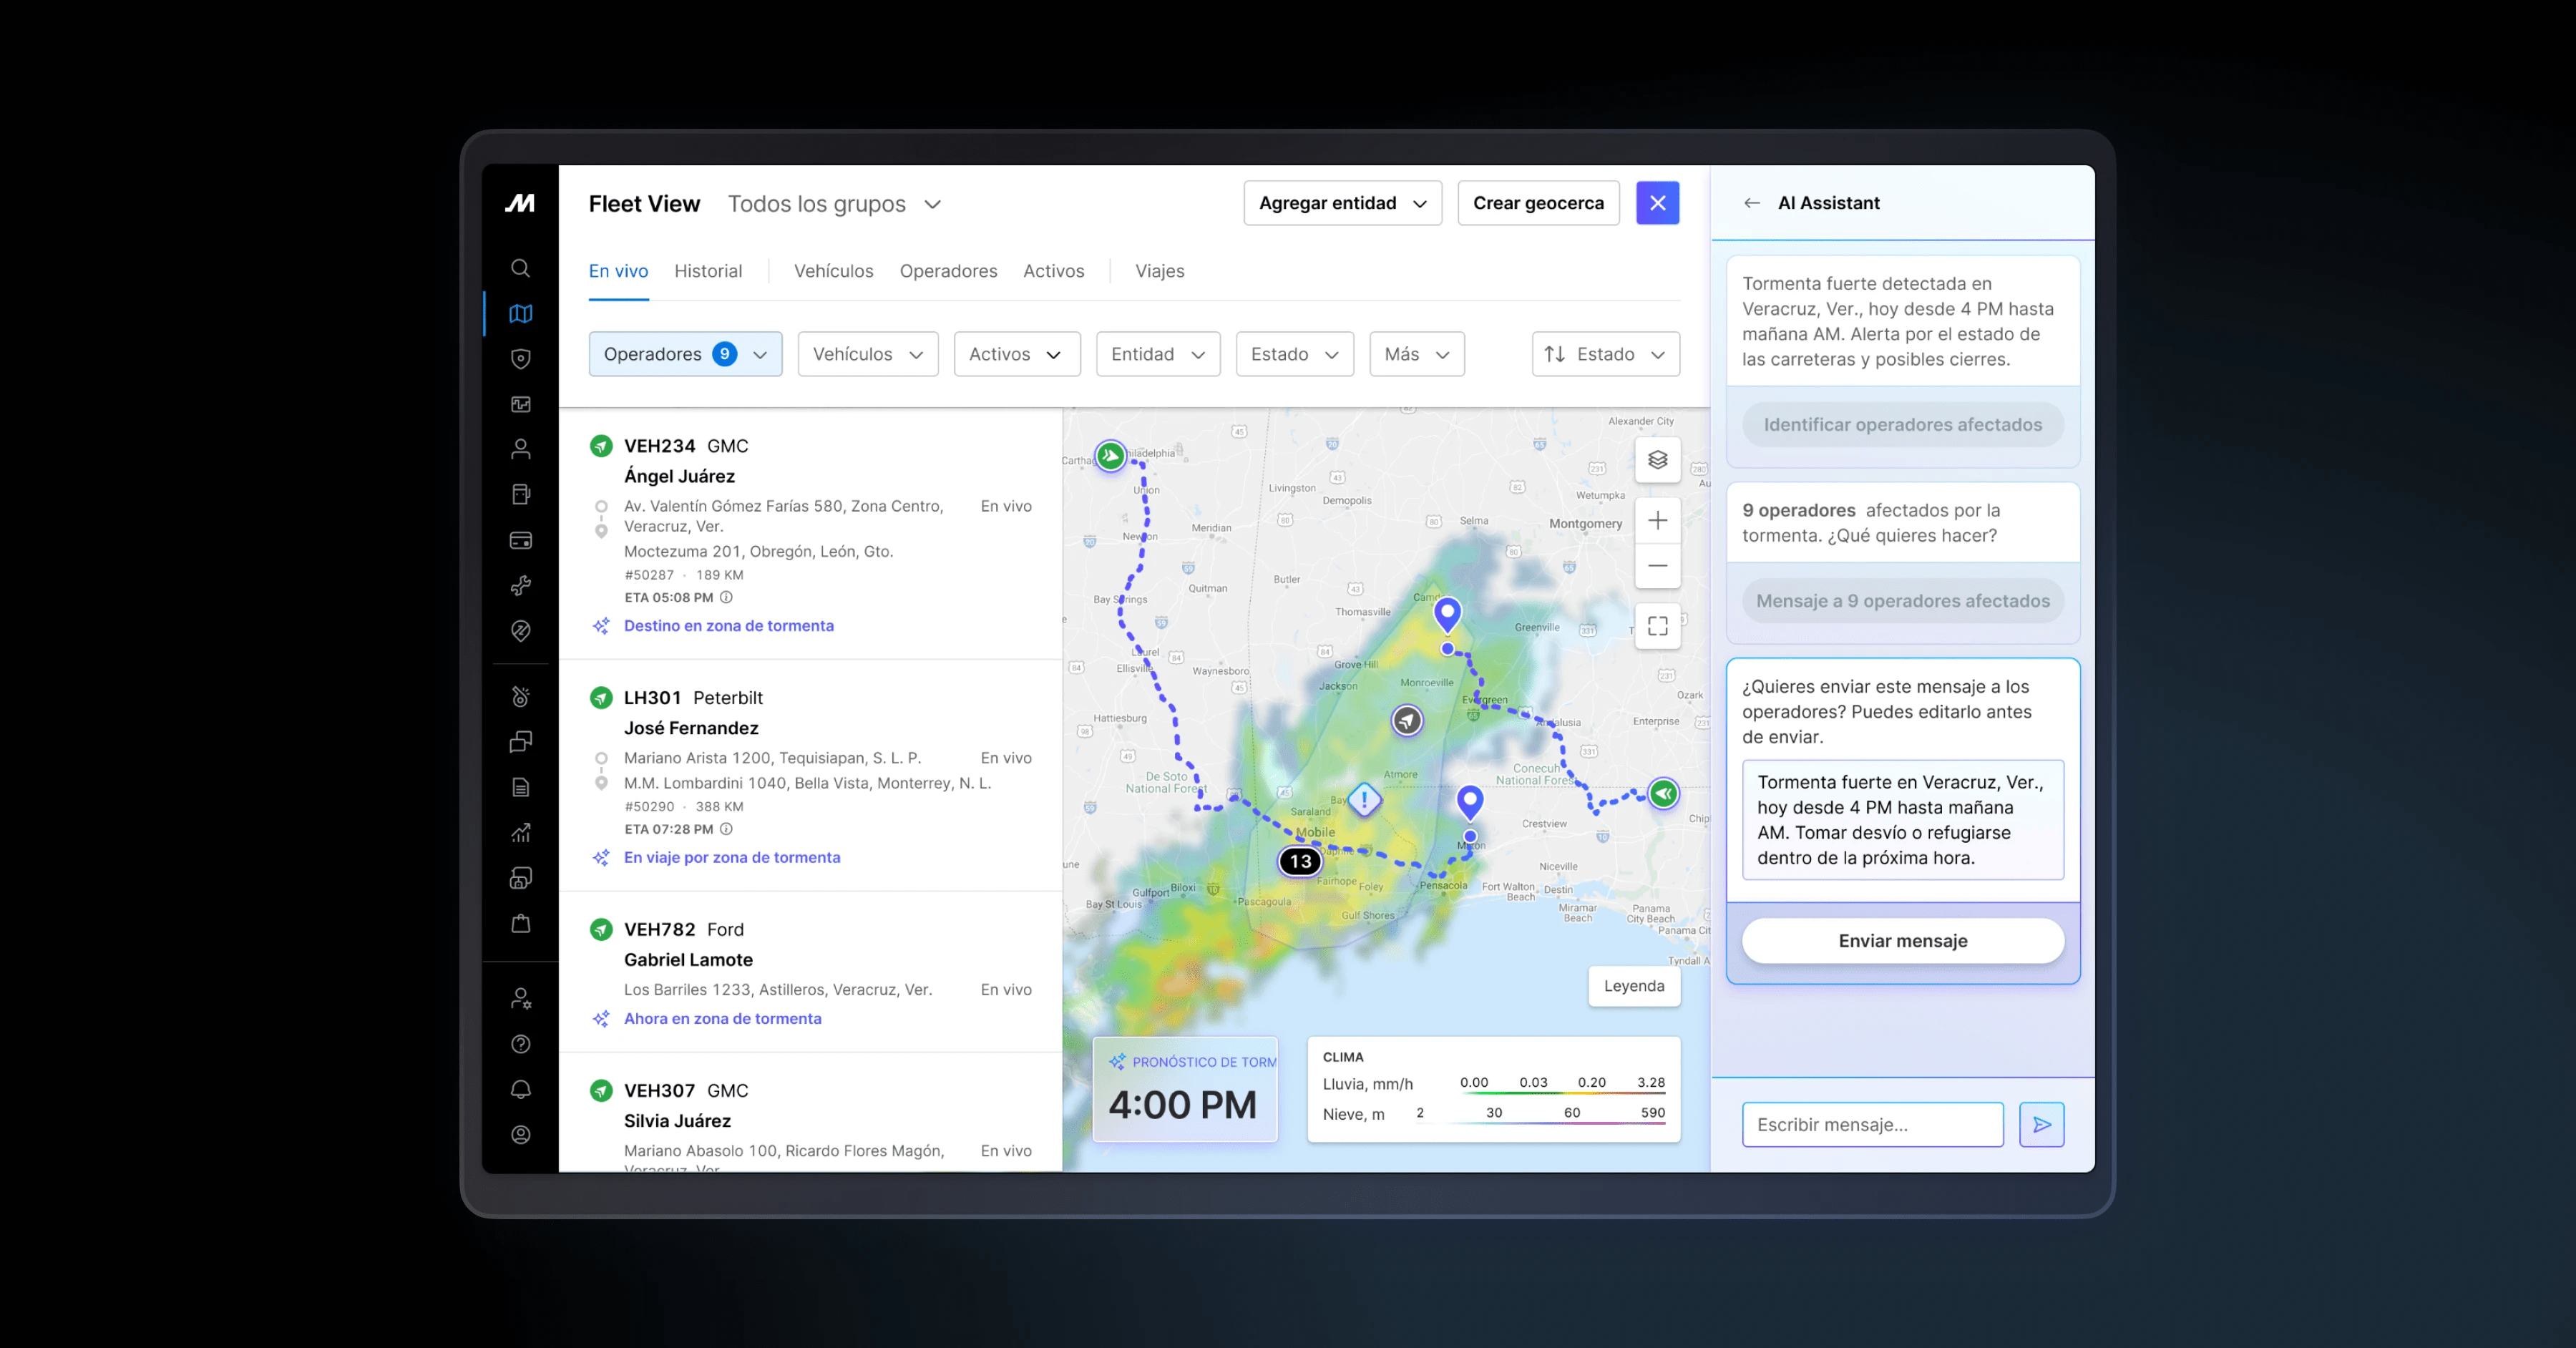Click the fullscreen map expand icon
This screenshot has height=1348, width=2576.
pos(1657,626)
